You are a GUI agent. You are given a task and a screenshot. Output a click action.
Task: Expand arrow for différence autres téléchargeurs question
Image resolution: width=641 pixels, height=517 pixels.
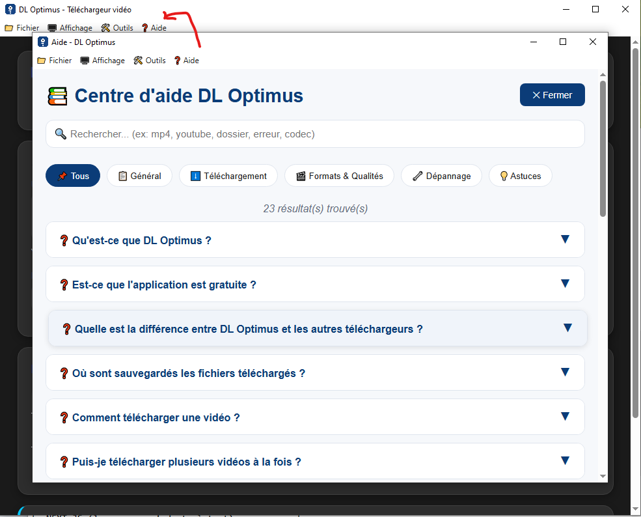[567, 328]
